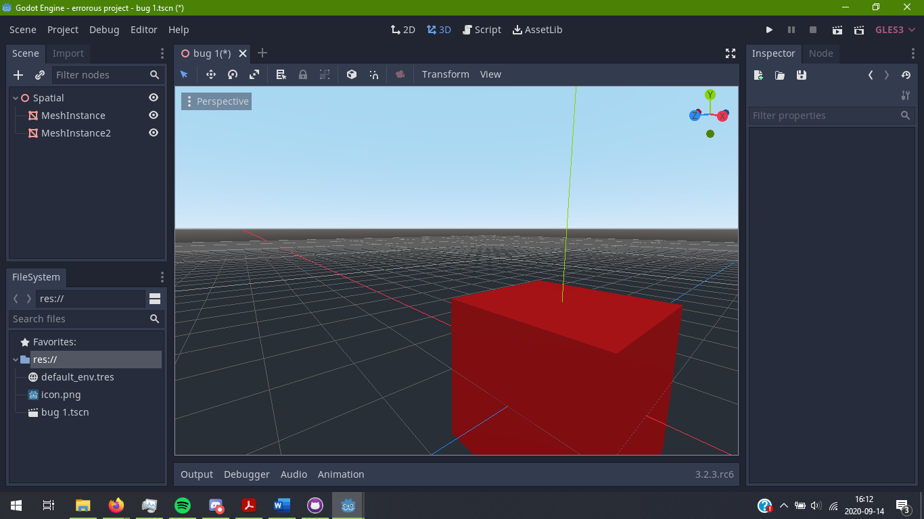Play the current scene with the clapperboard icon
924x519 pixels.
point(837,30)
